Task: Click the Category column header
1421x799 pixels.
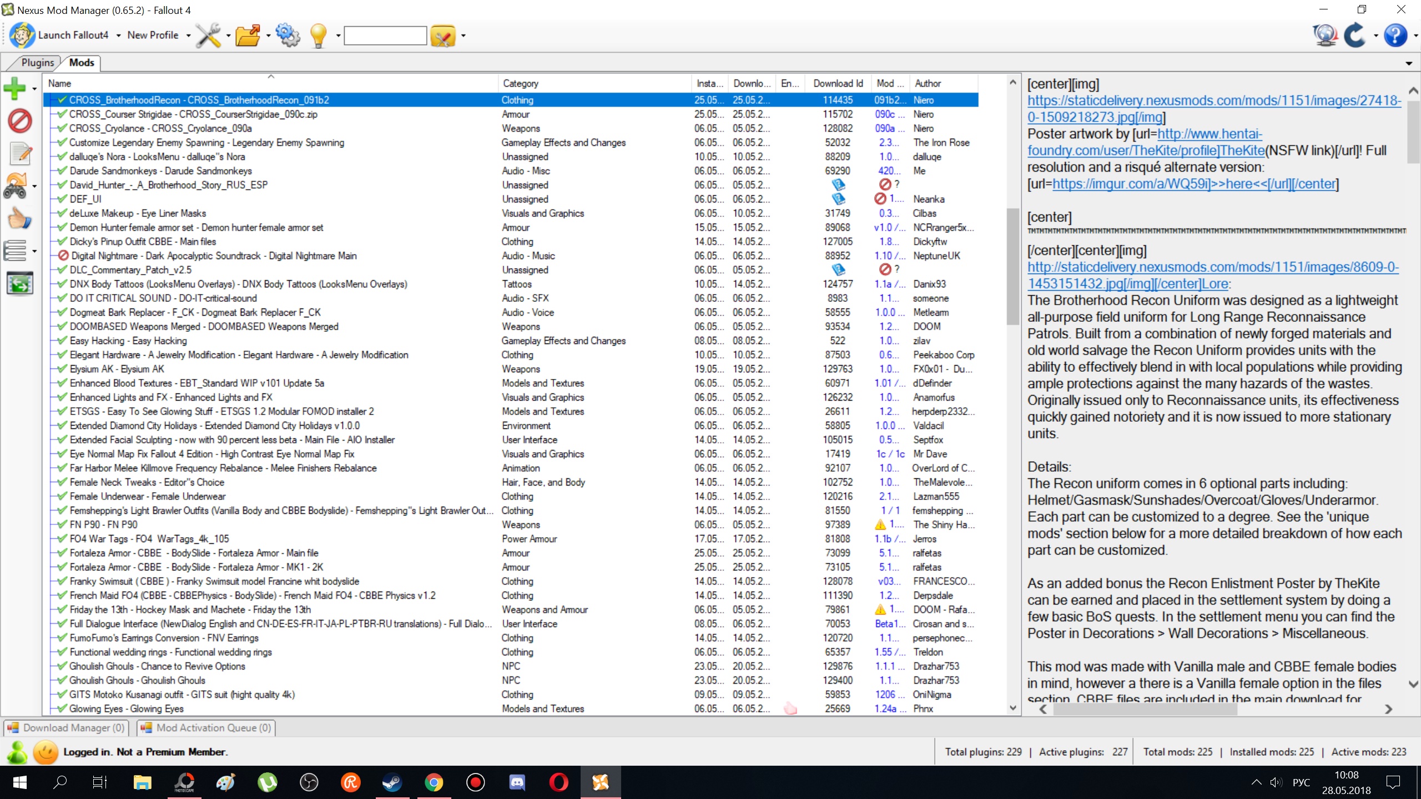Action: [x=521, y=83]
